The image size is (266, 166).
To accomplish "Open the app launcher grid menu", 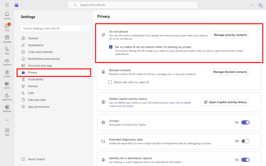I will click(x=7, y=5).
